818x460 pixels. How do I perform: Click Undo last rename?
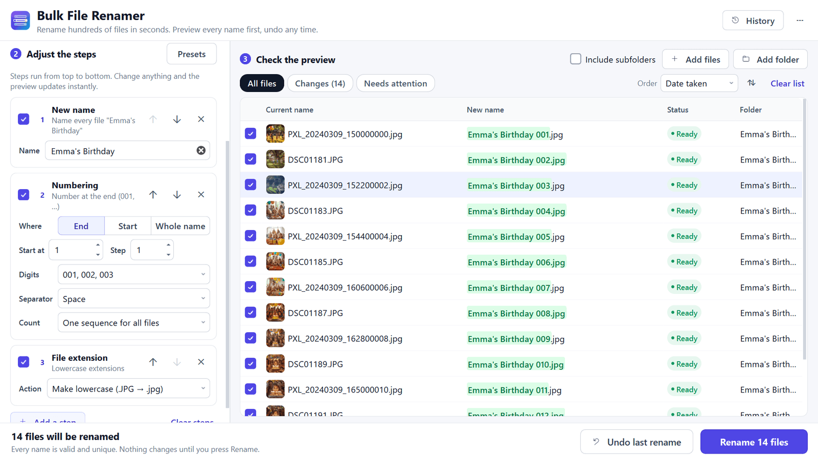tap(637, 442)
